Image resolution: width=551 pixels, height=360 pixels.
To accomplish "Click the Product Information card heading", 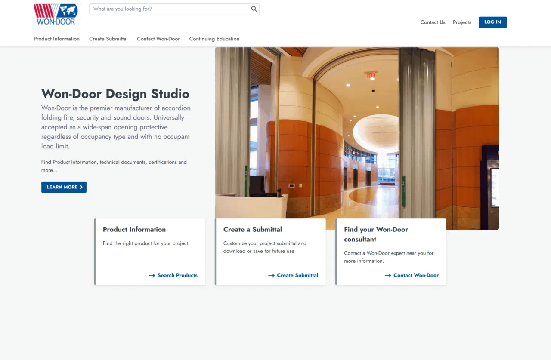I will coord(134,230).
